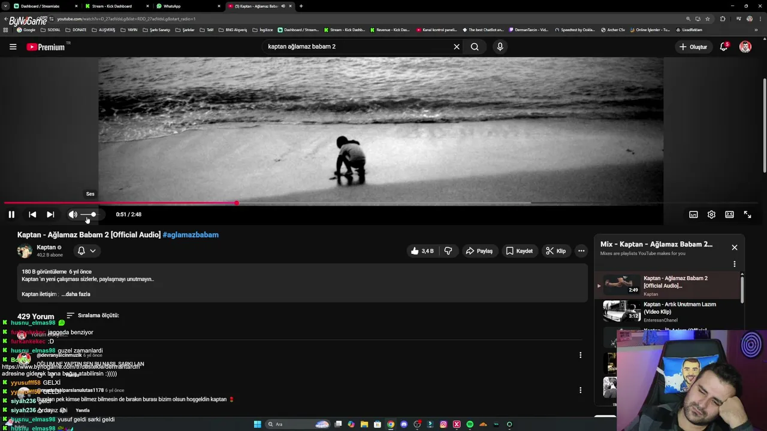
Task: Mute the video with the speaker icon
Action: 73,214
